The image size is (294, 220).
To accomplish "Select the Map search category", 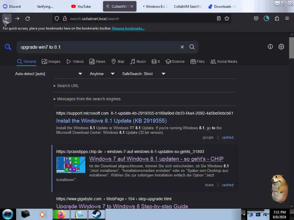I will 118,62.
